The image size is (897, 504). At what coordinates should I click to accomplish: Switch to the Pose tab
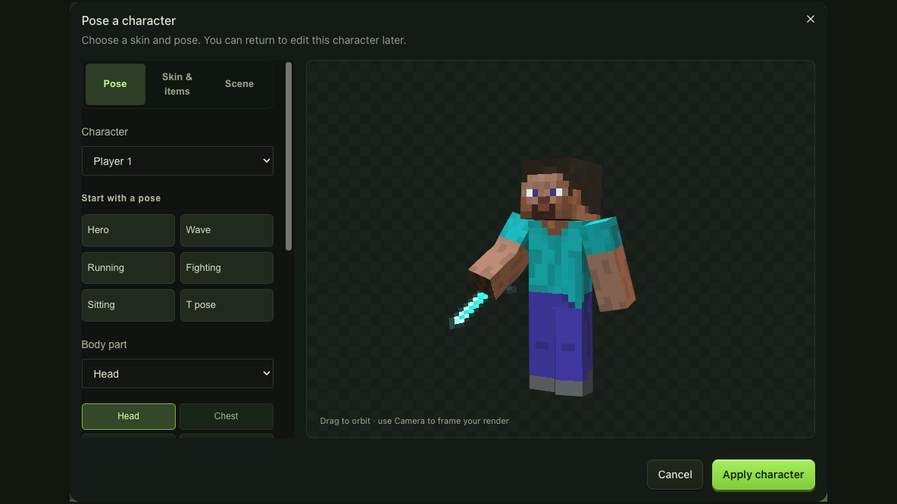point(115,84)
